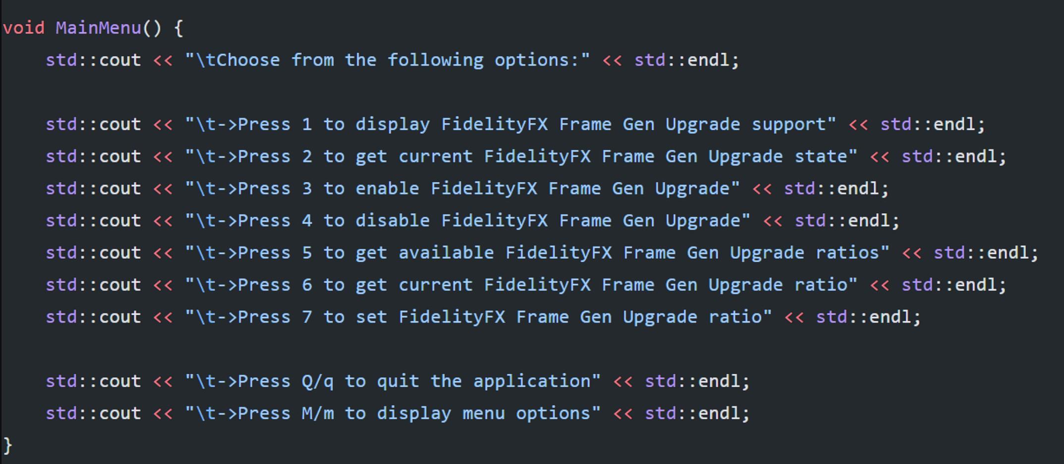Place cursor at the closing curly brace
The image size is (1064, 464).
point(7,445)
